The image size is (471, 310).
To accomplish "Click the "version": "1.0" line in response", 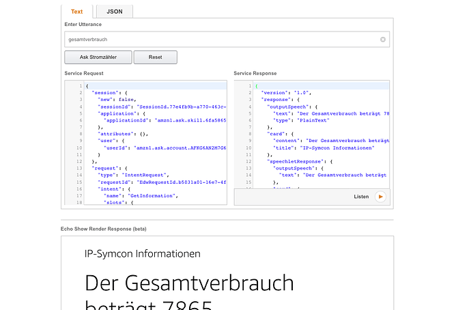I will point(286,93).
